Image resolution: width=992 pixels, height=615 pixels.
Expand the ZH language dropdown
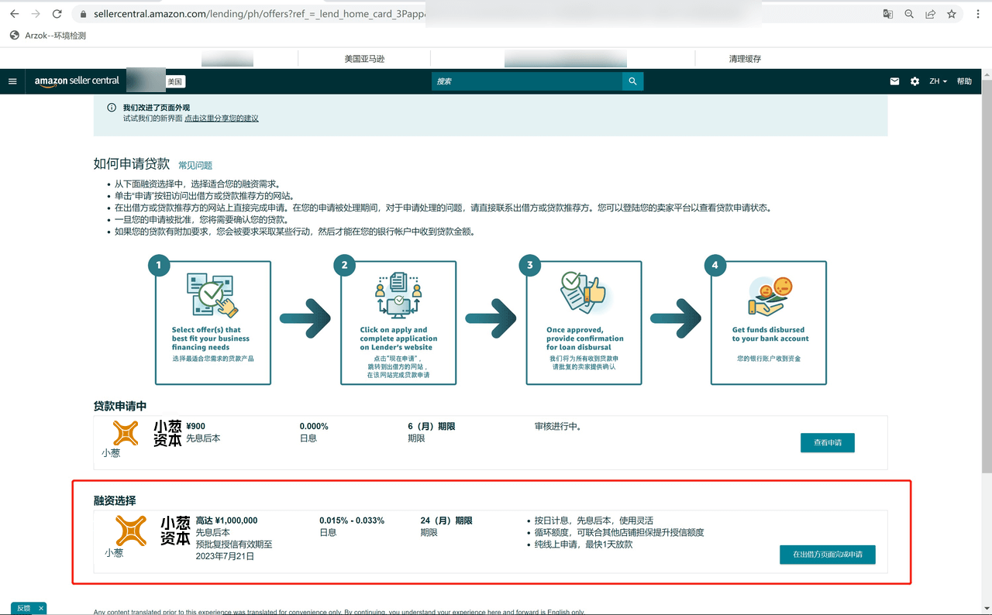pyautogui.click(x=938, y=81)
